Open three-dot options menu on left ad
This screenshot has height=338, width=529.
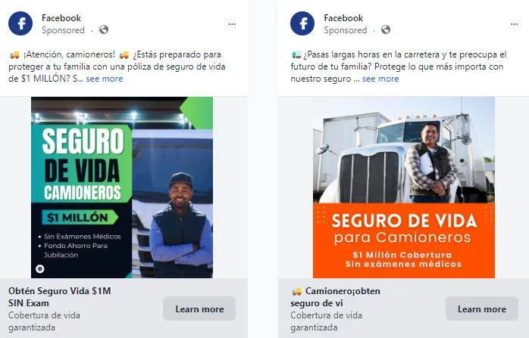(232, 24)
